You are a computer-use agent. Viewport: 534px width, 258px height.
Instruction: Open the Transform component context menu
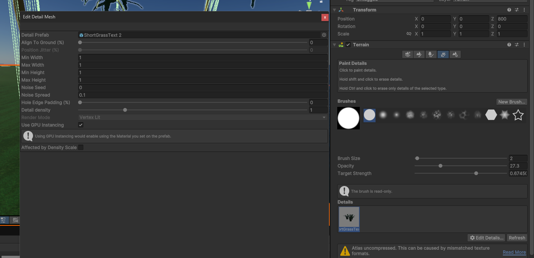click(x=524, y=9)
